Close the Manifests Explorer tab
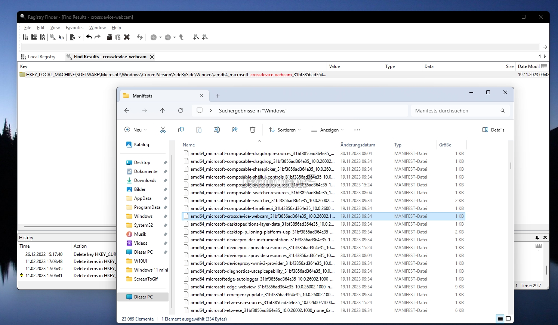Screen dimensions: 558x325 [201, 96]
